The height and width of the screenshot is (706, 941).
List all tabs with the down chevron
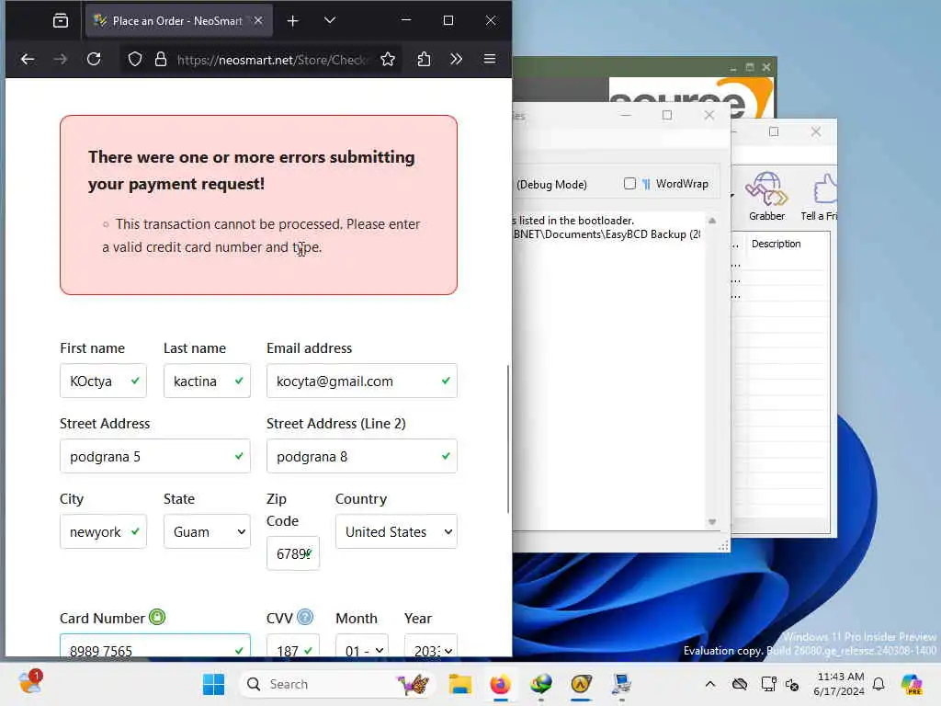pos(330,20)
